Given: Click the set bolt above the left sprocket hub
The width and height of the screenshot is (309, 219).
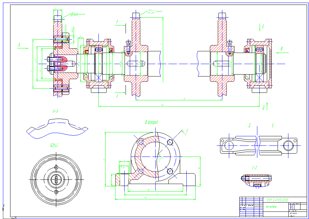Looking at the screenshot, I should click(x=128, y=47).
